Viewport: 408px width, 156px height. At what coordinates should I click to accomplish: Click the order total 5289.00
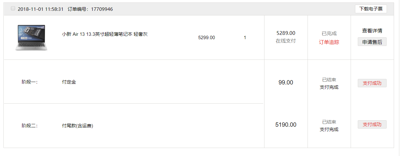tap(286, 33)
